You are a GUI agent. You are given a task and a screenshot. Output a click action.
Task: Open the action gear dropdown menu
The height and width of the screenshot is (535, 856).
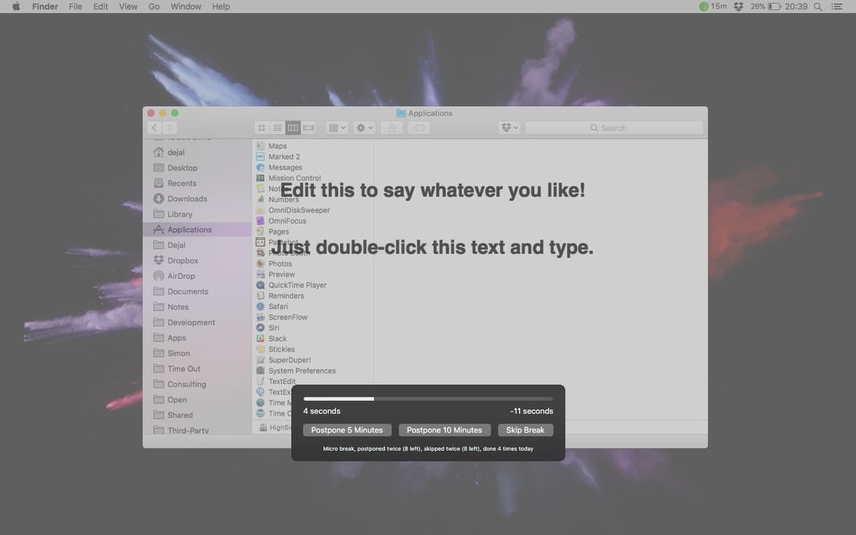[364, 127]
